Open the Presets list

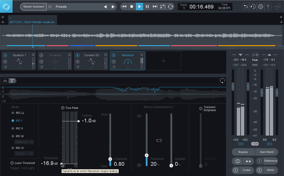(61, 7)
